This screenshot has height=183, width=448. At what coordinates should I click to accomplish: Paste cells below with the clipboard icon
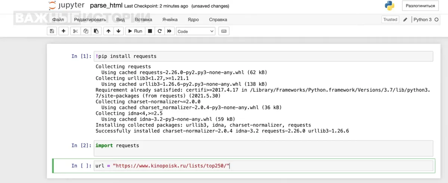pyautogui.click(x=96, y=31)
